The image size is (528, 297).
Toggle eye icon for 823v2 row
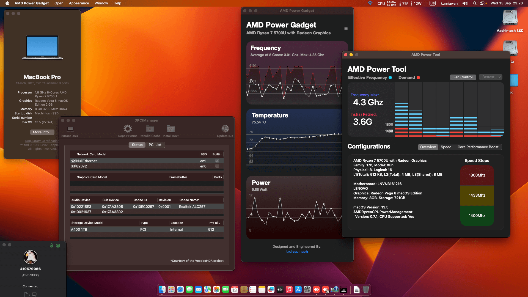[x=73, y=166]
